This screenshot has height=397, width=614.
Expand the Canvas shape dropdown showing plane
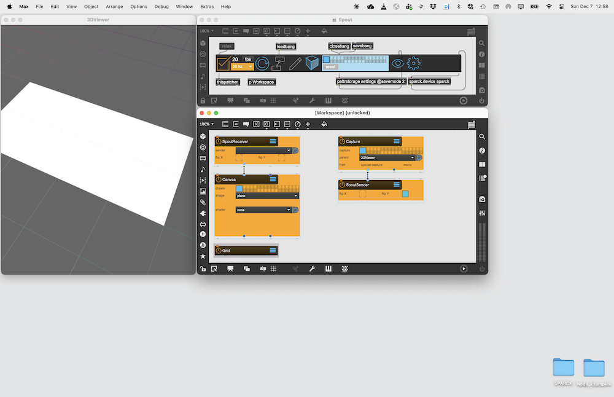click(267, 195)
